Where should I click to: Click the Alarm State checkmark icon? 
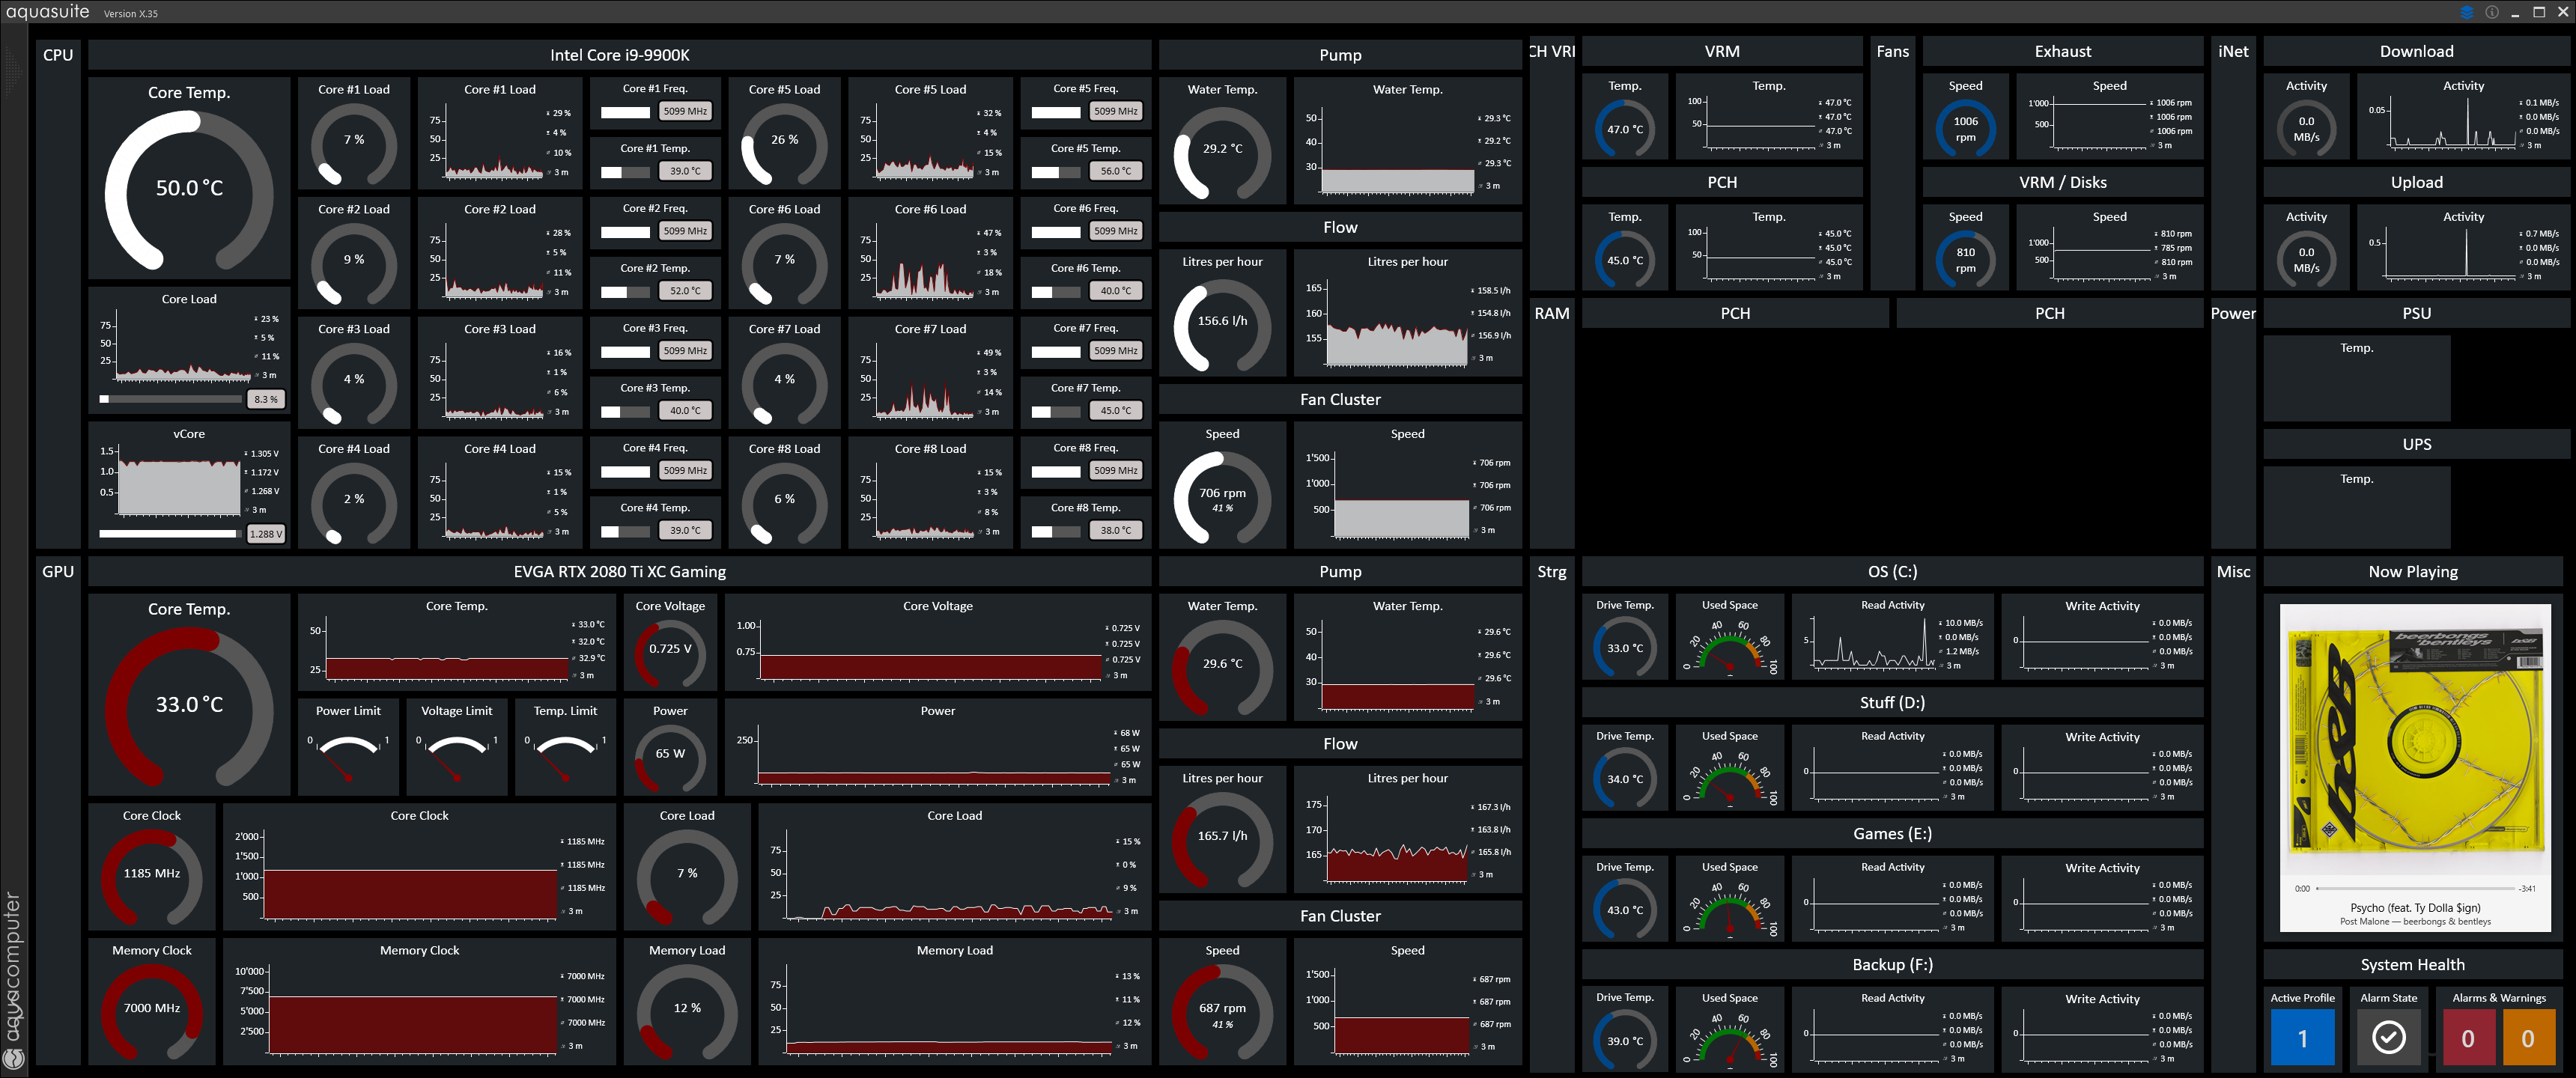tap(2388, 1037)
